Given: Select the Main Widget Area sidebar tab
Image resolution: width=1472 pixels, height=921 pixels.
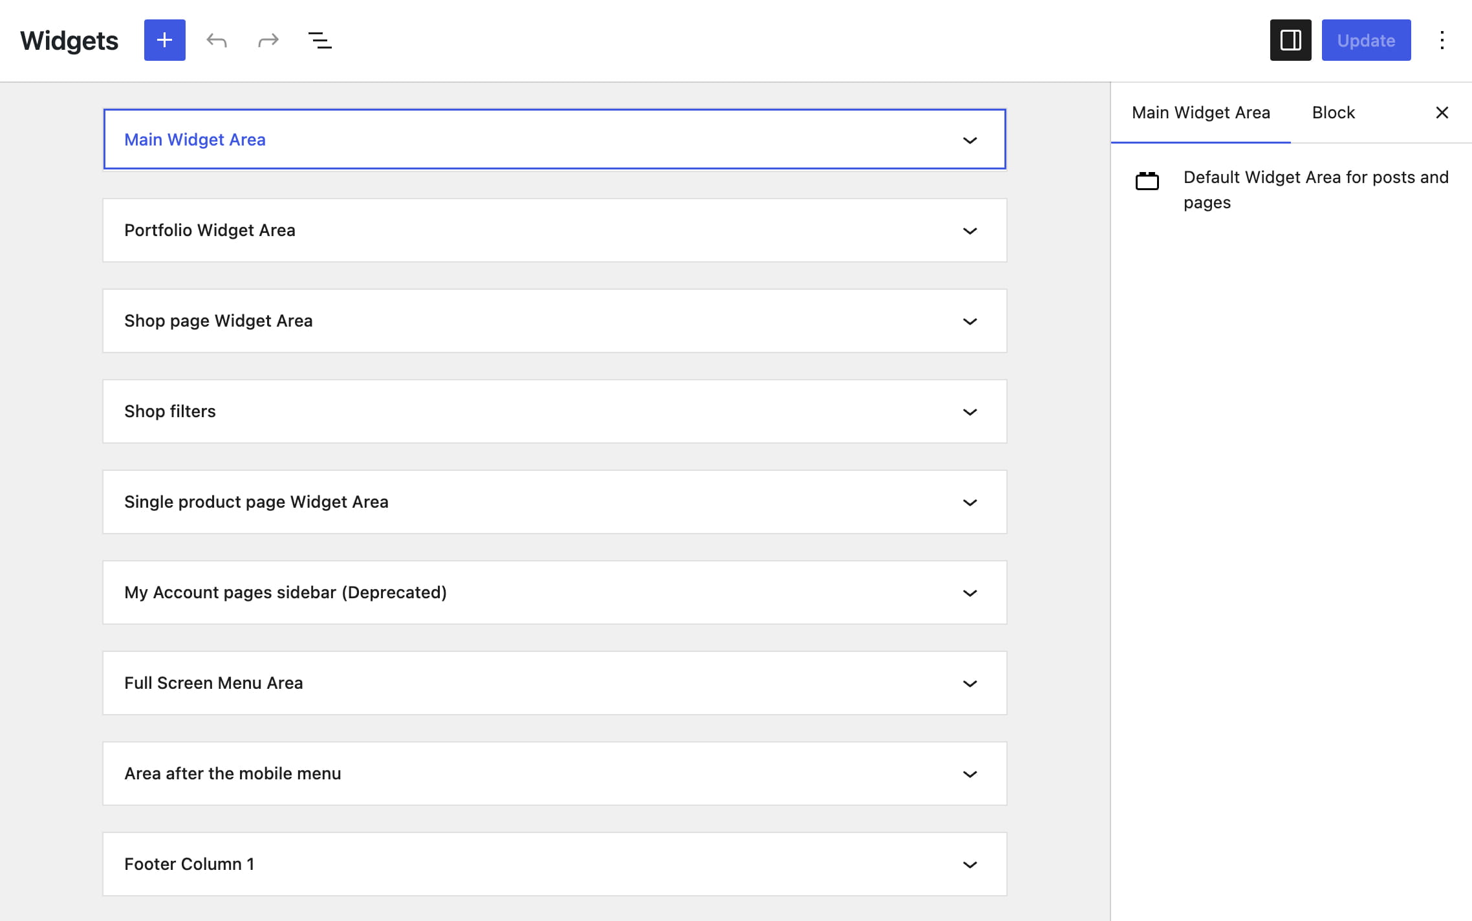Looking at the screenshot, I should (x=1201, y=113).
